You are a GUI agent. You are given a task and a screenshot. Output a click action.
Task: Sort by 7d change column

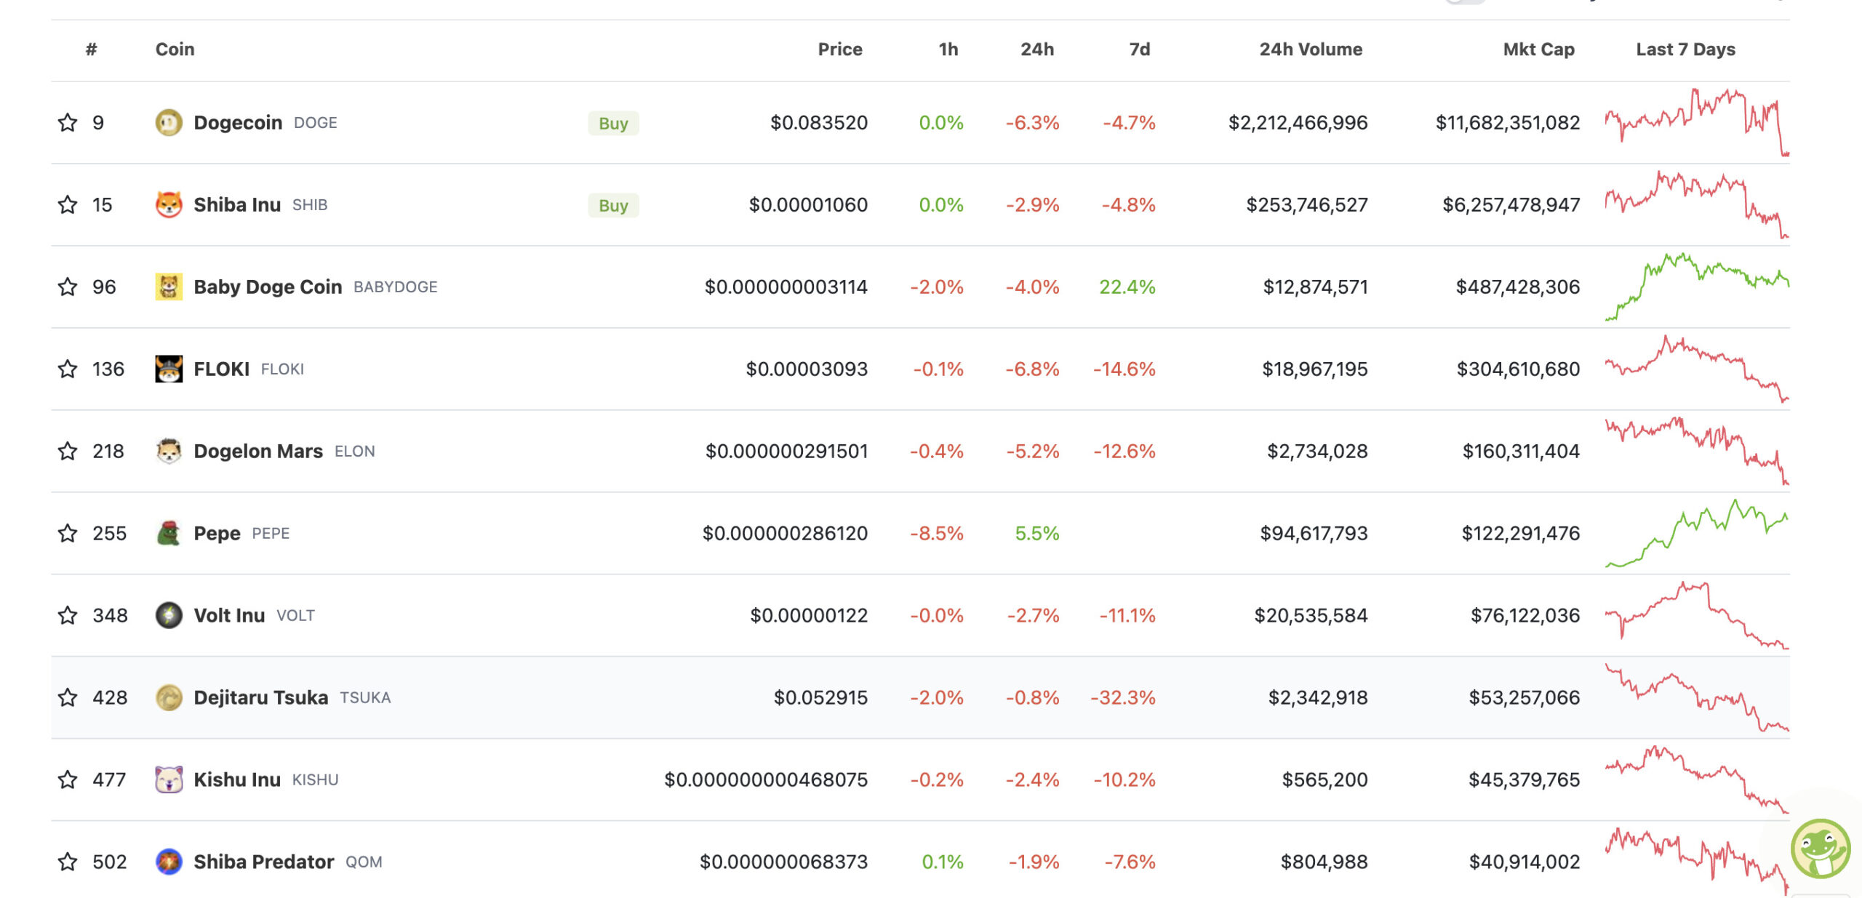(x=1140, y=49)
